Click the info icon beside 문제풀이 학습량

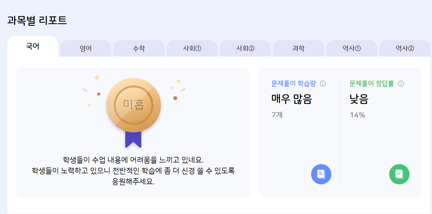coord(323,83)
